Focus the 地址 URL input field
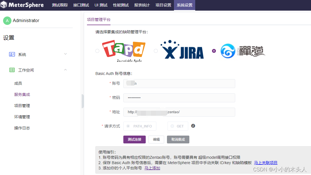311x175 pixels. coord(179,112)
